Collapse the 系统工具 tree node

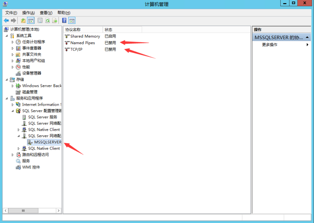7,36
